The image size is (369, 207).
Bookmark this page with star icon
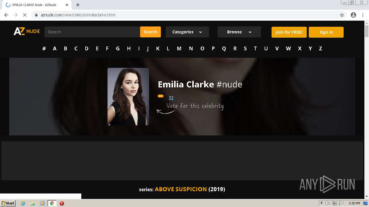click(x=342, y=15)
